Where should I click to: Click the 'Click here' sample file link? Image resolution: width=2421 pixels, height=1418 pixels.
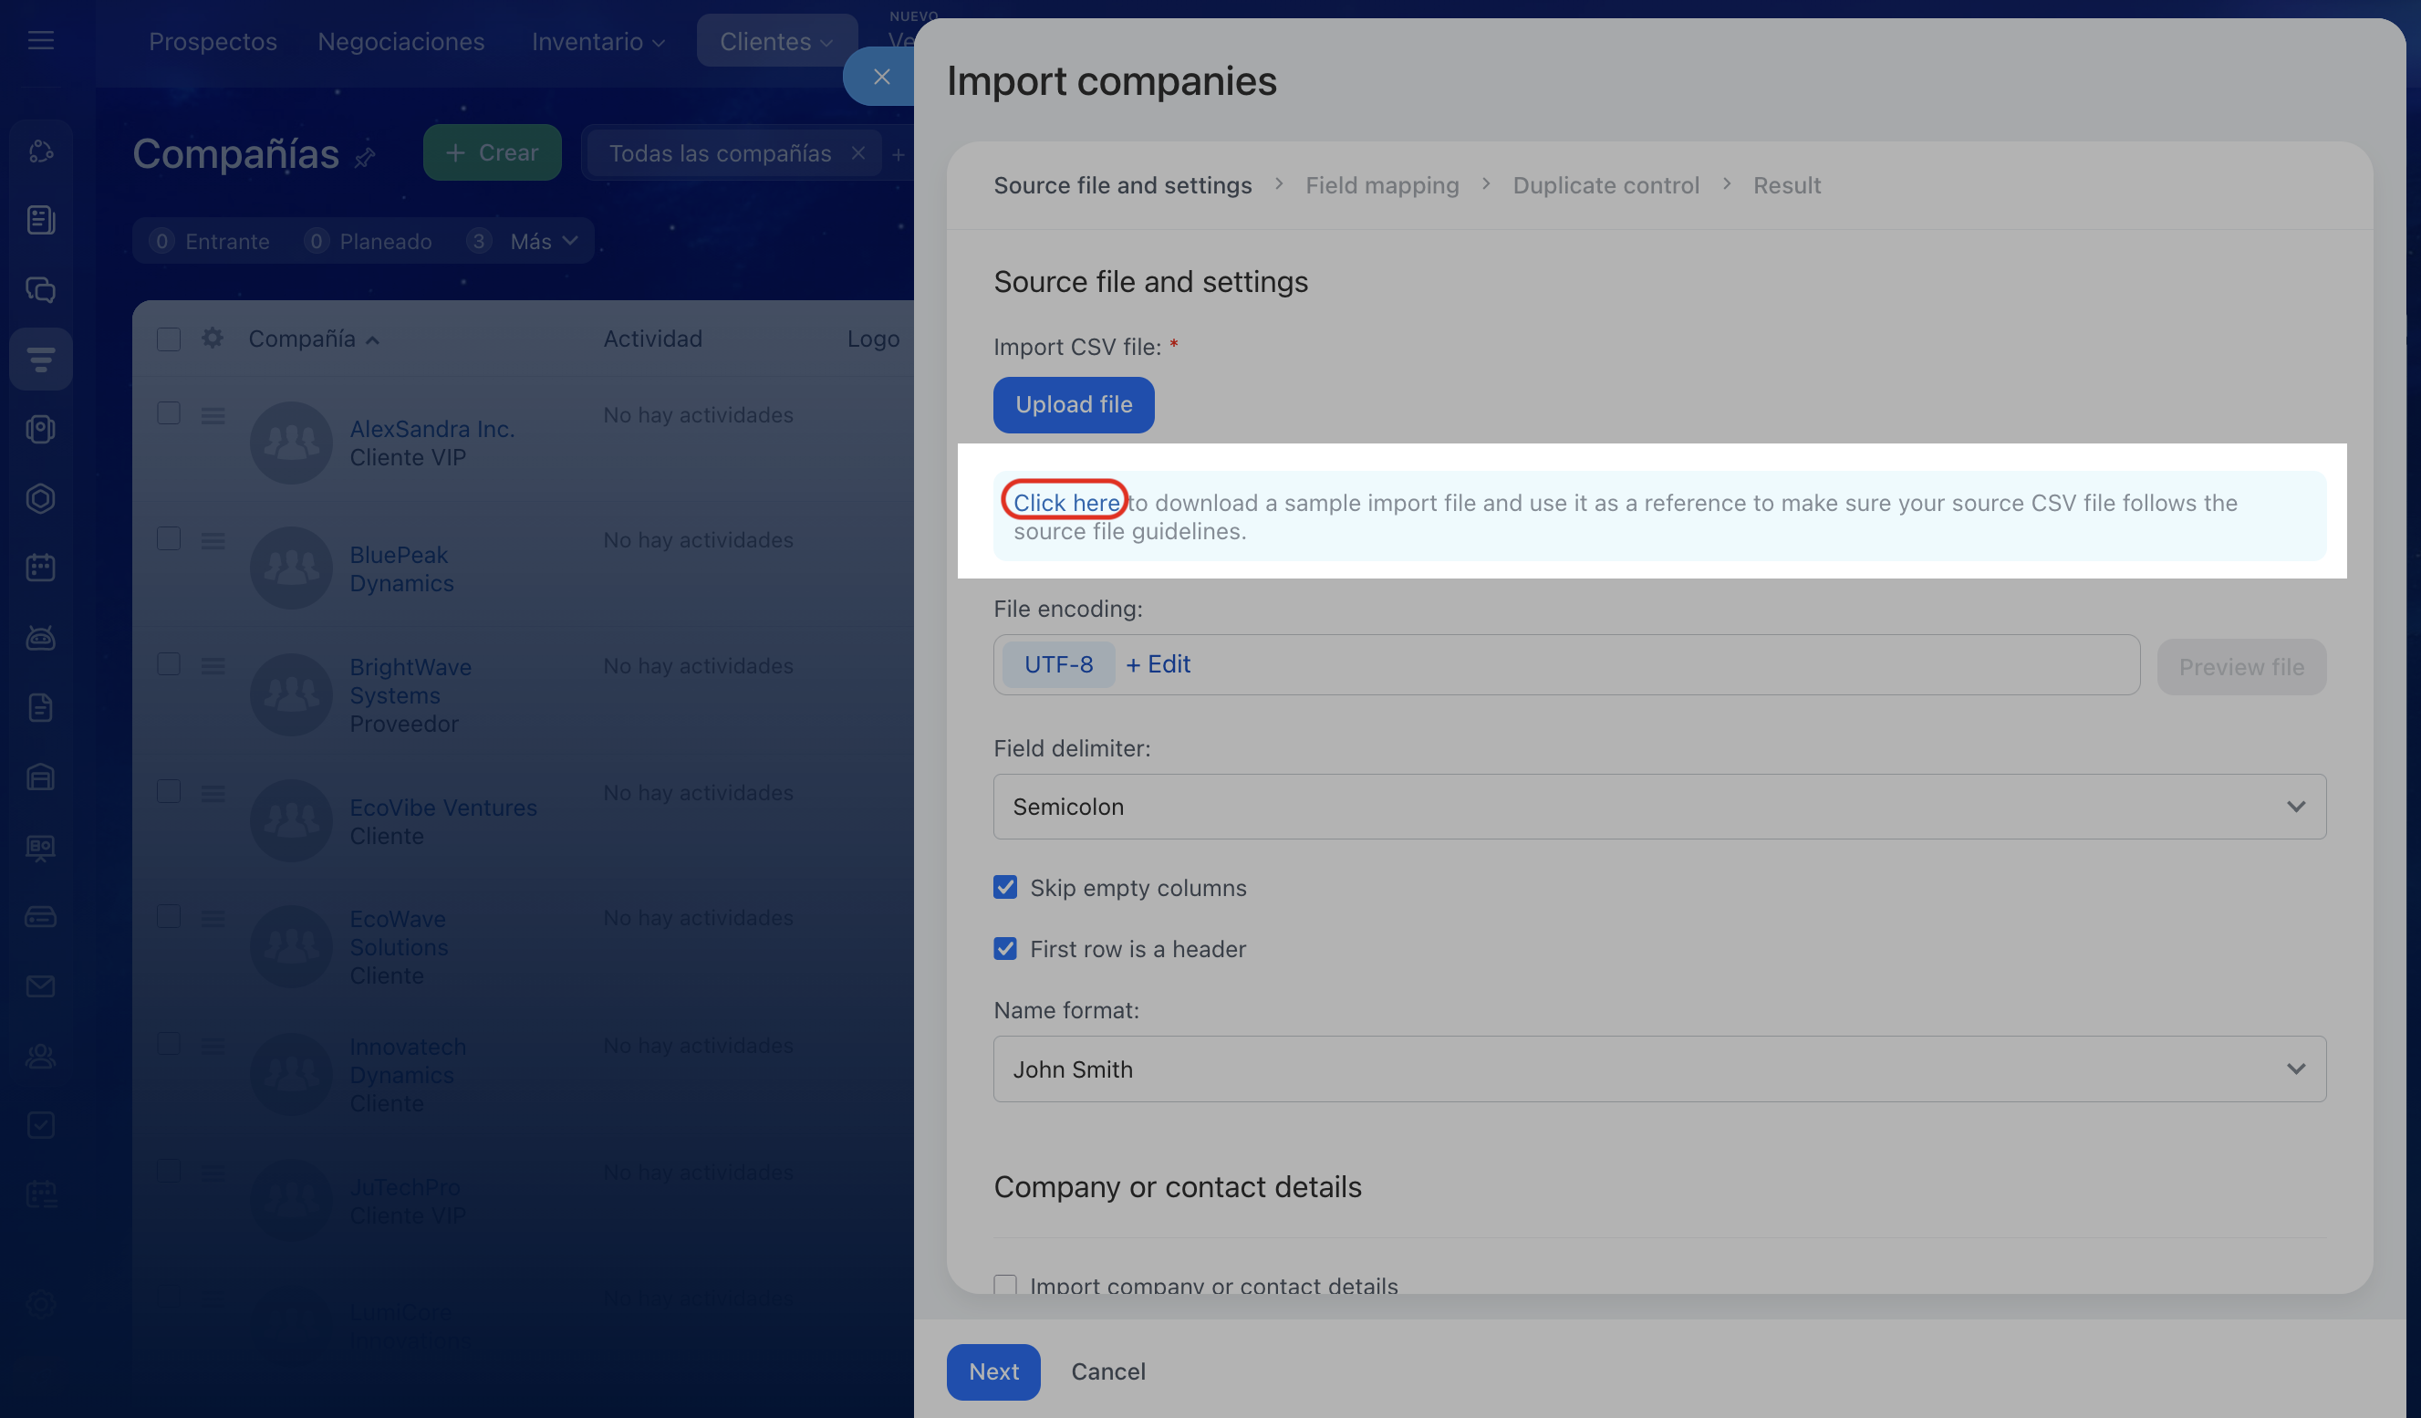pyautogui.click(x=1065, y=503)
